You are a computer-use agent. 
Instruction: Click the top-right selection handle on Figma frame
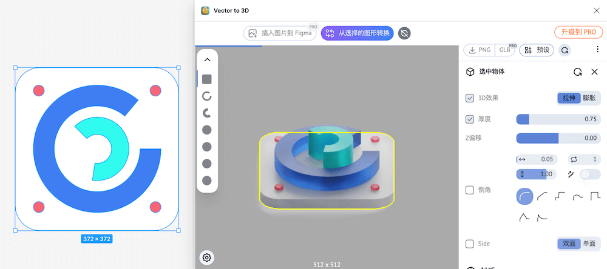click(x=178, y=68)
